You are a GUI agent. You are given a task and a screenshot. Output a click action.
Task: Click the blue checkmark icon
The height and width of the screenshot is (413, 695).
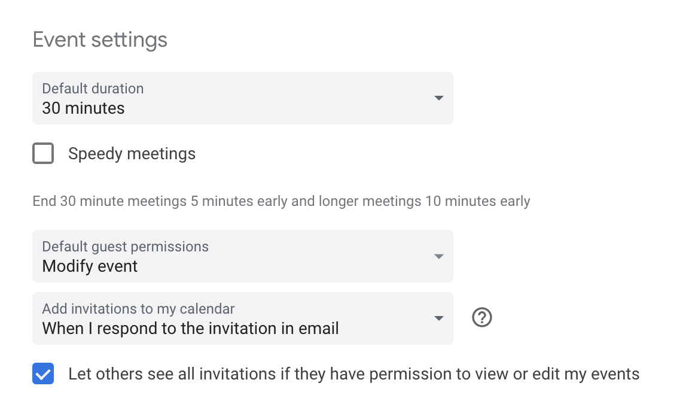coord(43,374)
